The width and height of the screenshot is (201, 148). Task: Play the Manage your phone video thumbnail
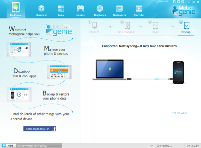[19, 50]
